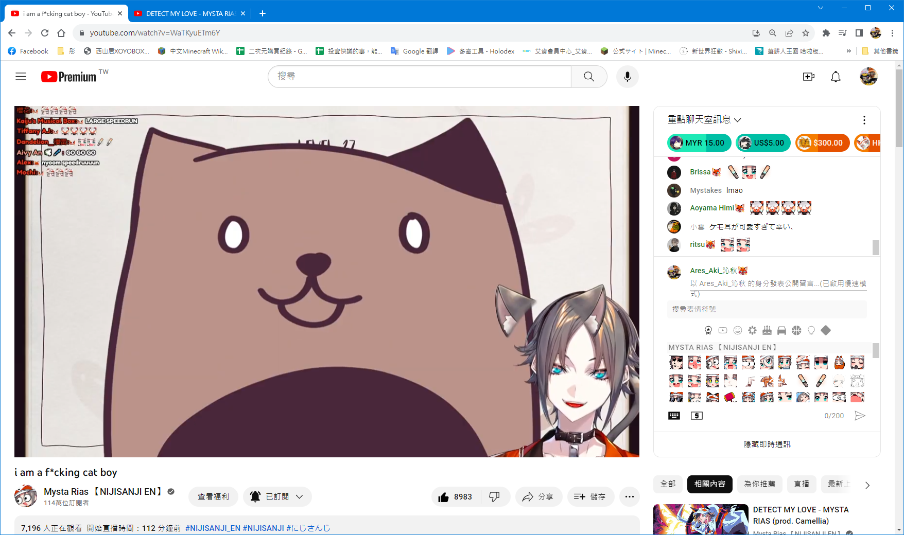904x535 pixels.
Task: Open the notification bell subscribed dropdown
Action: click(x=277, y=497)
